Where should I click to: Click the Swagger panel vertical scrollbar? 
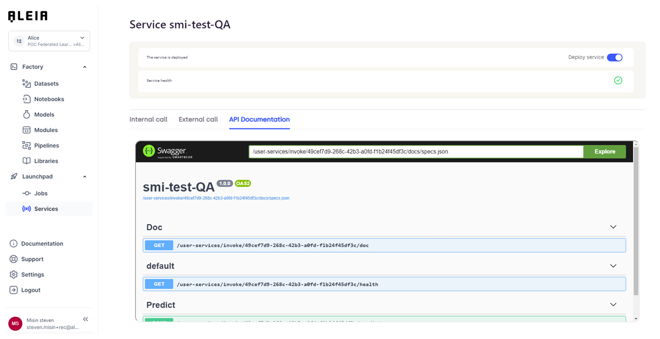(x=636, y=219)
